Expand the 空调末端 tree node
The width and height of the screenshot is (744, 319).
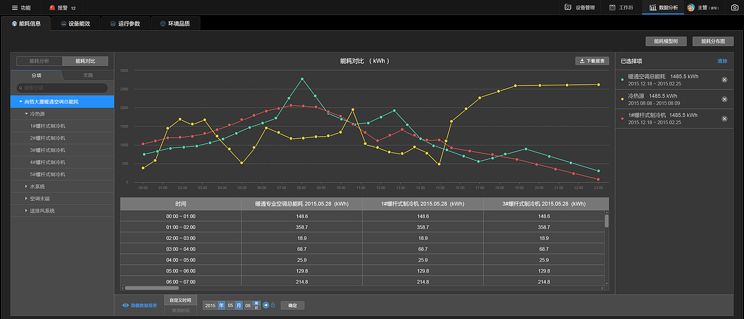[x=26, y=199]
